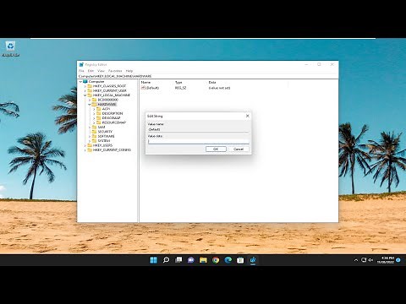Open taskbar Search
Screen dimensions: 406x304
(166, 260)
